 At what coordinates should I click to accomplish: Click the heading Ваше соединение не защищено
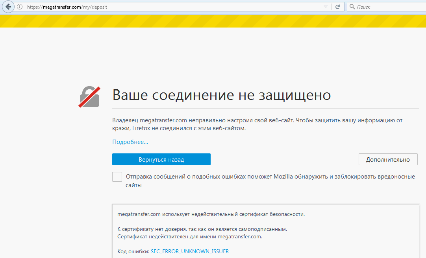(221, 95)
